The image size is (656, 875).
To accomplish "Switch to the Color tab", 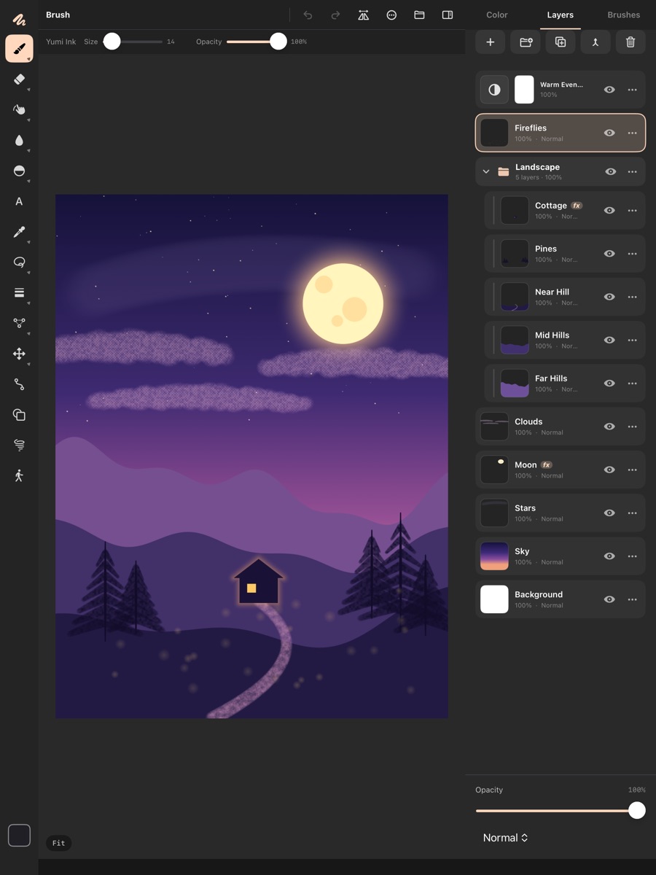I will point(497,15).
